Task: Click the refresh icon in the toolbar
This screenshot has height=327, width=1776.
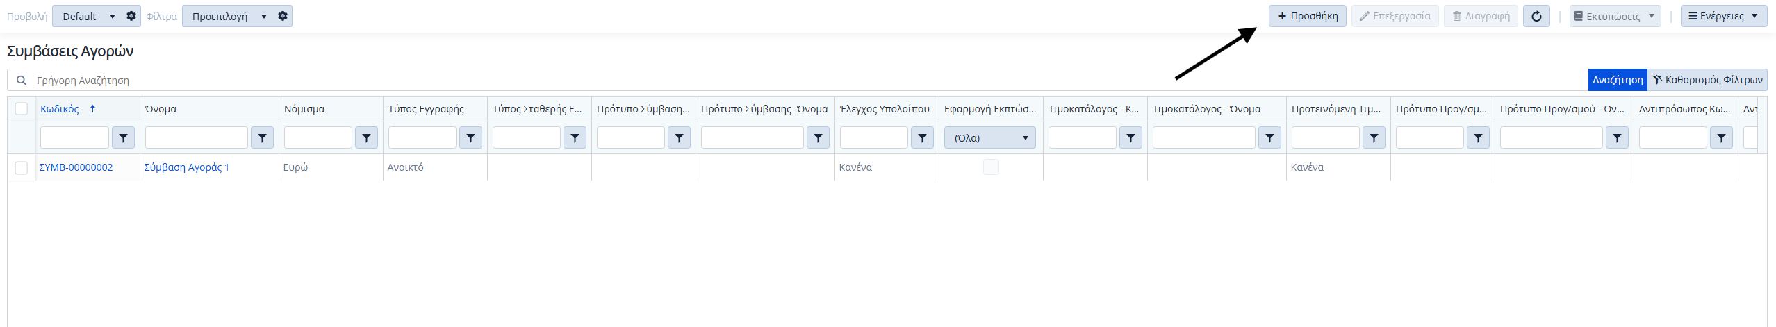Action: point(1536,16)
